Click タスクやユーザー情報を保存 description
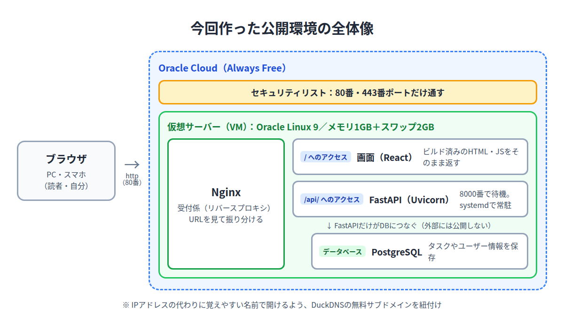Image resolution: width=564 pixels, height=327 pixels. 473,252
